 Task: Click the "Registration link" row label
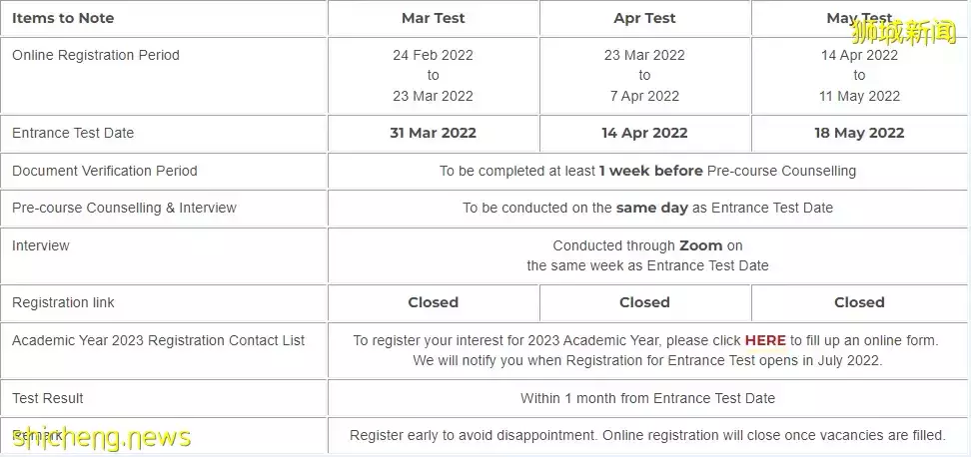63,302
